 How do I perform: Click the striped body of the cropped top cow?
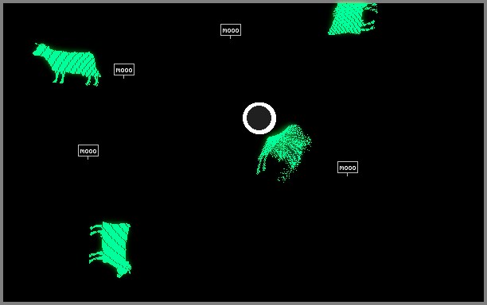pos(345,19)
